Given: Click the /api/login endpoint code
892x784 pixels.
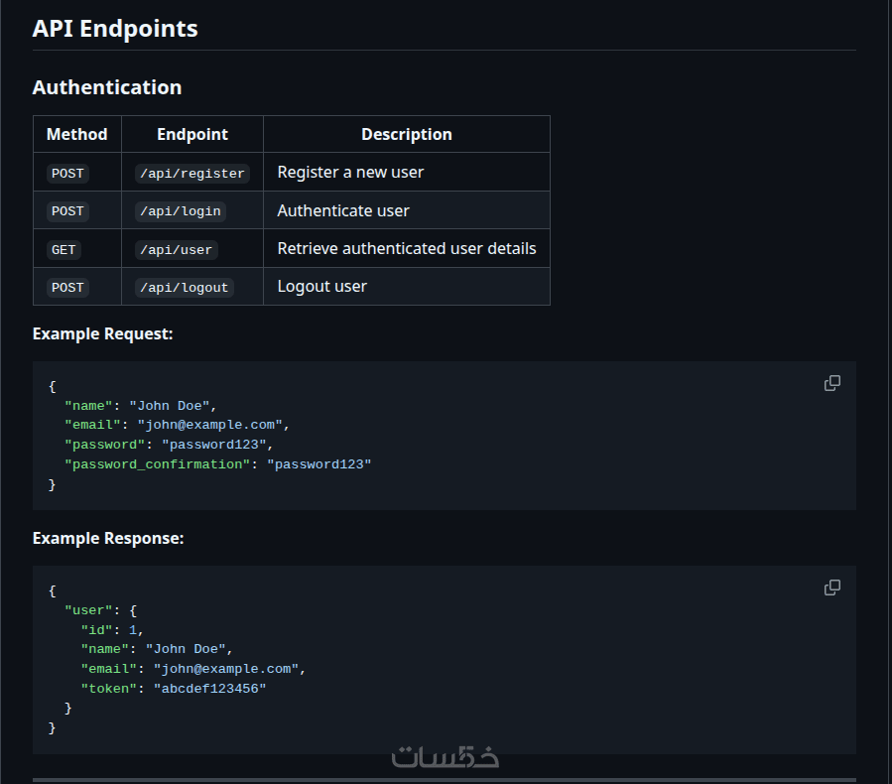Looking at the screenshot, I should click(180, 211).
